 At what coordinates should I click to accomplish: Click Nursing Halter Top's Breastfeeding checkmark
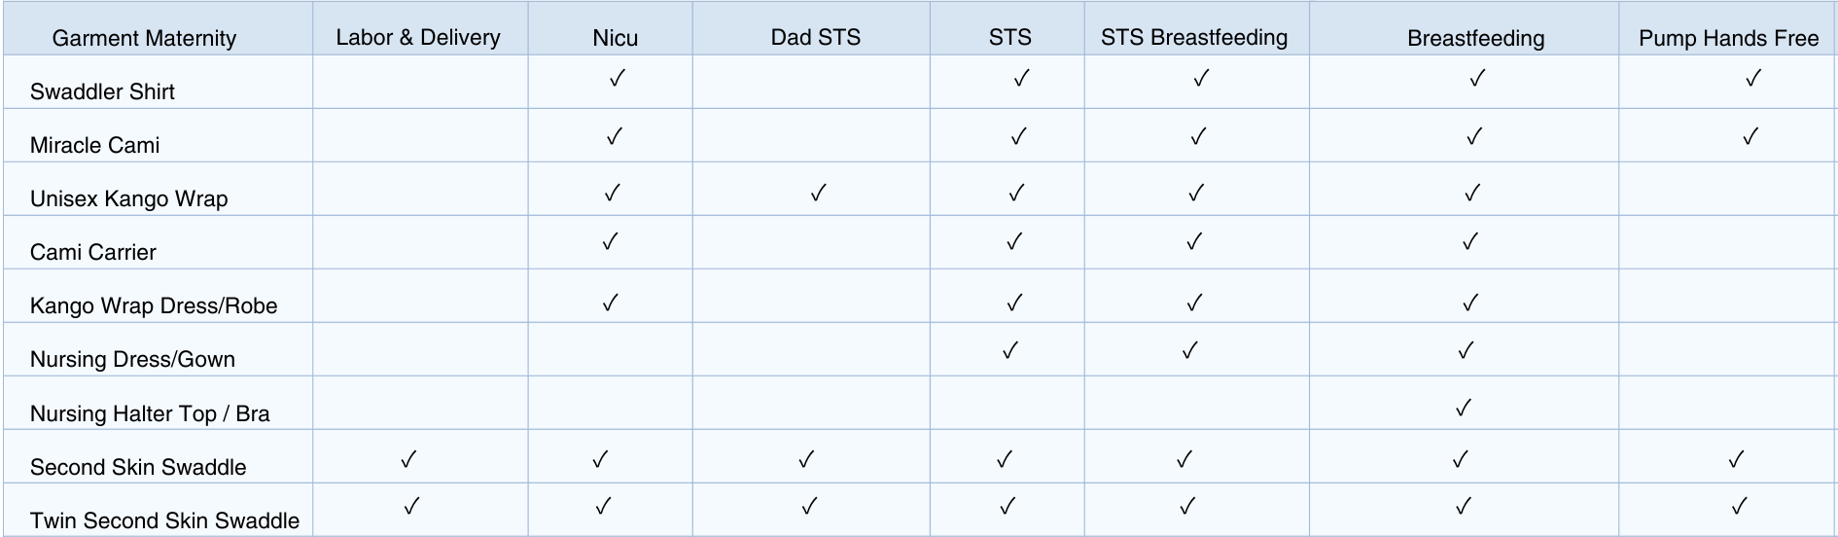point(1464,408)
